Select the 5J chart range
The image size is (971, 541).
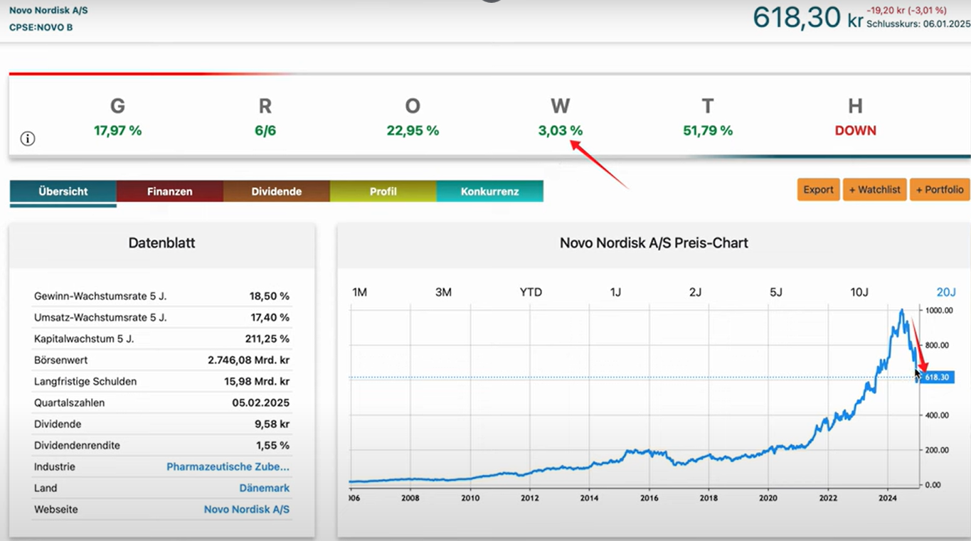coord(776,292)
